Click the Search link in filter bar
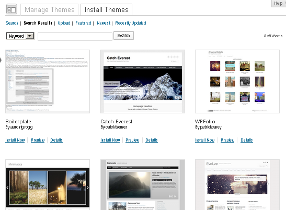This screenshot has height=210, width=286. (x=12, y=23)
